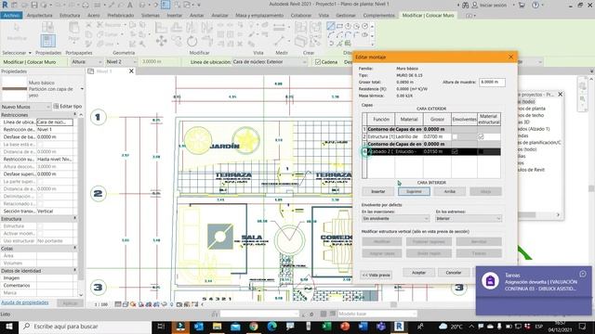Open File Explorer from the taskbar
The width and height of the screenshot is (595, 334).
click(217, 327)
